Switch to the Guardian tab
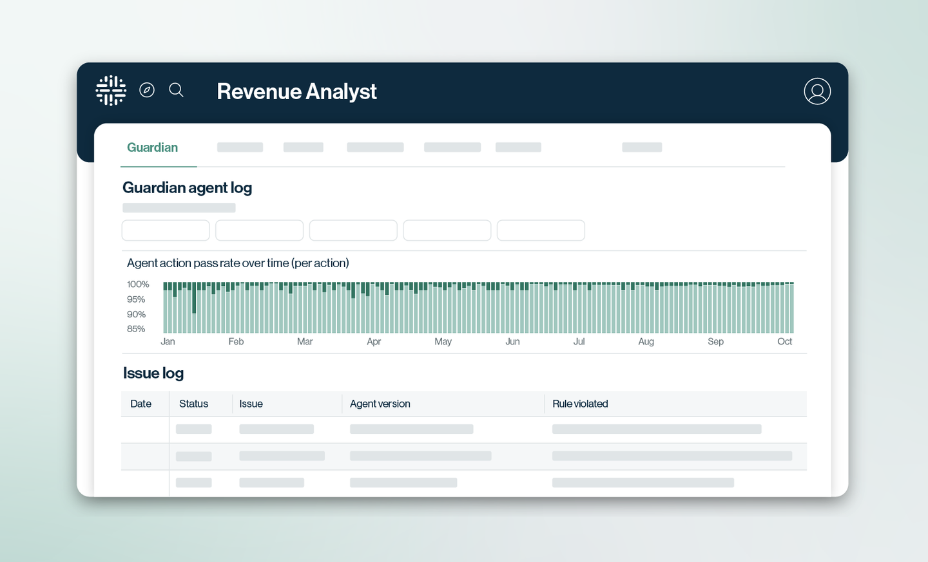The height and width of the screenshot is (562, 928). [x=152, y=147]
